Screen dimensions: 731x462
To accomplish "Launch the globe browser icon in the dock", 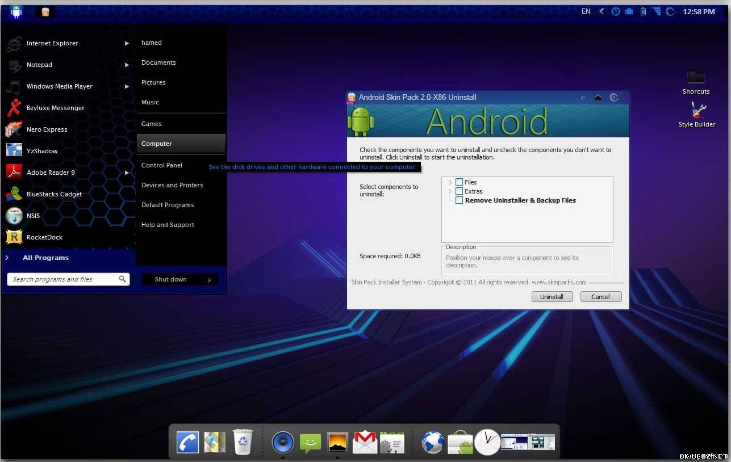I will point(433,443).
